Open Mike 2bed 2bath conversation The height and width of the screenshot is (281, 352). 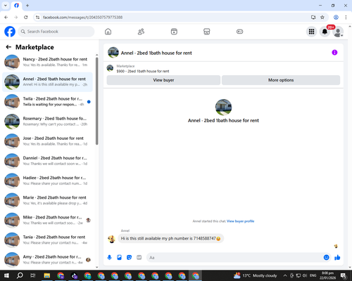(47, 220)
